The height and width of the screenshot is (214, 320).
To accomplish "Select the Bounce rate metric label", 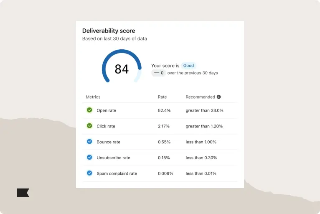I will click(108, 142).
